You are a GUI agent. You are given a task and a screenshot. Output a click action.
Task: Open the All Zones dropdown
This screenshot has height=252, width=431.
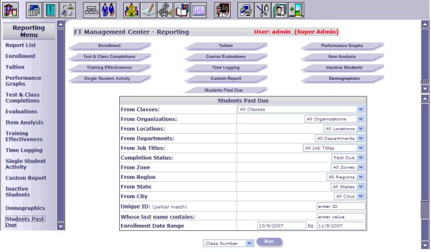click(348, 167)
